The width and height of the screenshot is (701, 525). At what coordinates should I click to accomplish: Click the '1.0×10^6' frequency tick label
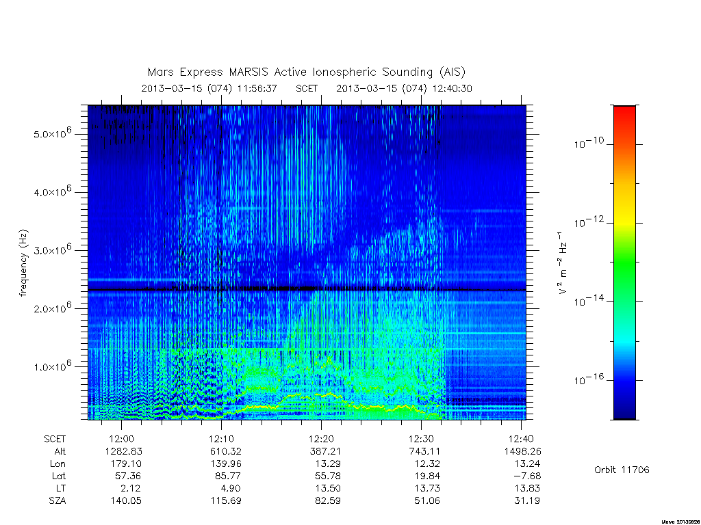[x=53, y=365]
